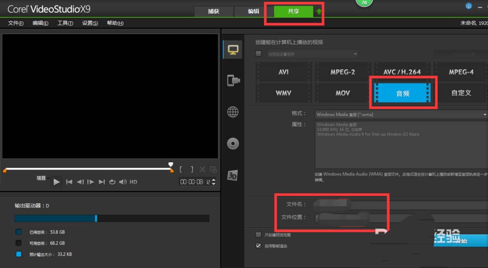Open the Settings menu
This screenshot has width=488, height=268.
[x=90, y=23]
